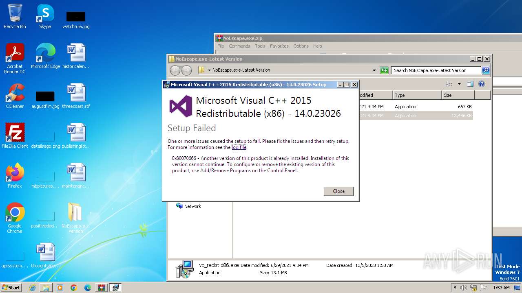Click Explorer forward navigation arrow
Screen dimensions: 522x293
(x=186, y=70)
